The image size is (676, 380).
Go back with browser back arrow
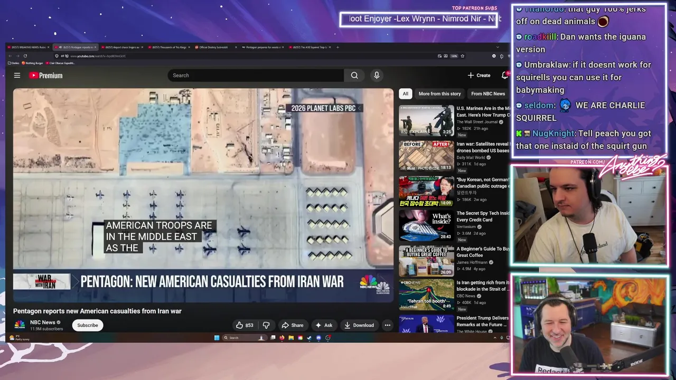[10, 56]
